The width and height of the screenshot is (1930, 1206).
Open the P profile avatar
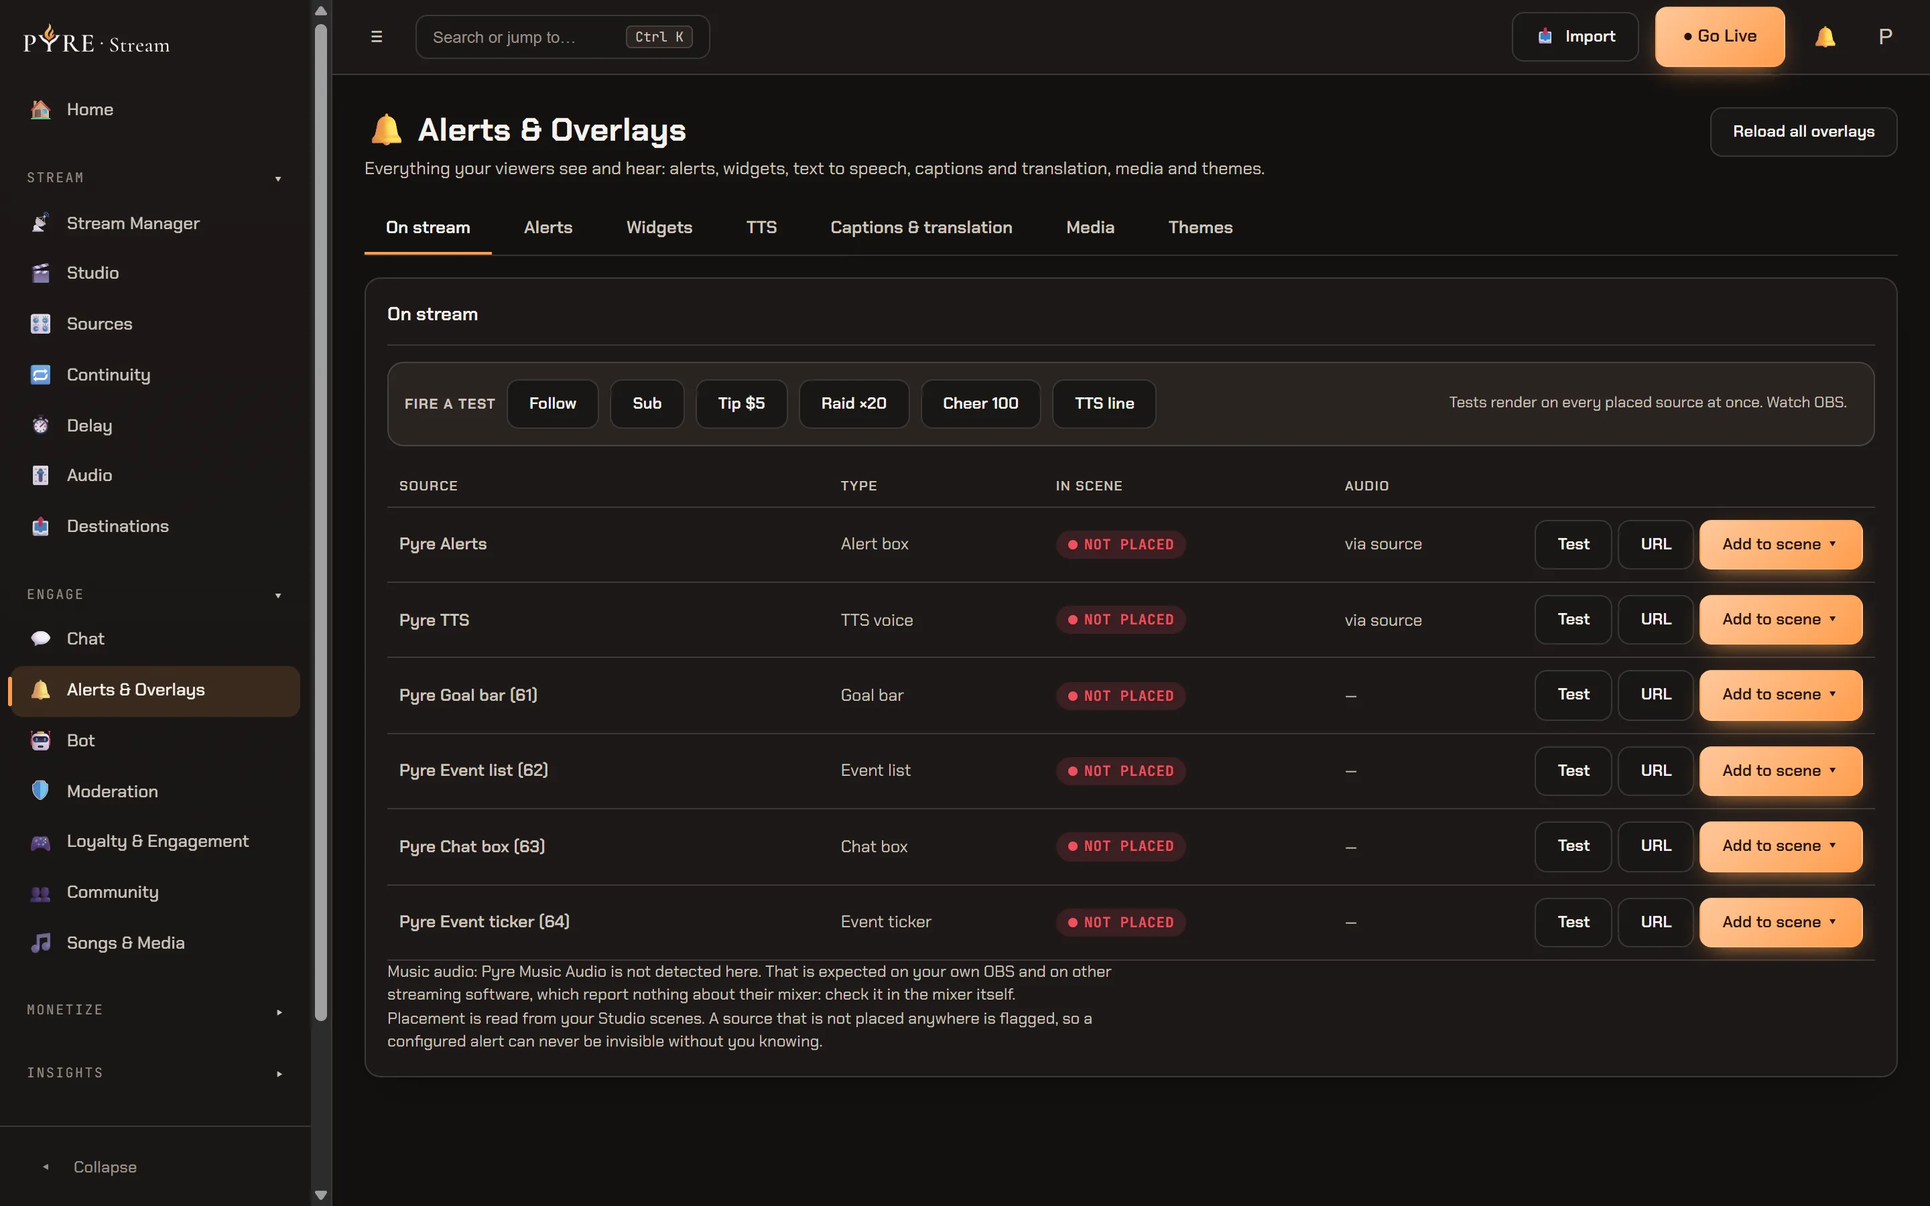pos(1885,37)
